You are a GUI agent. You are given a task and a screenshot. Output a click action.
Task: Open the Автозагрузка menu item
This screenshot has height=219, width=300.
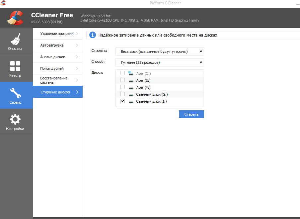(x=52, y=45)
